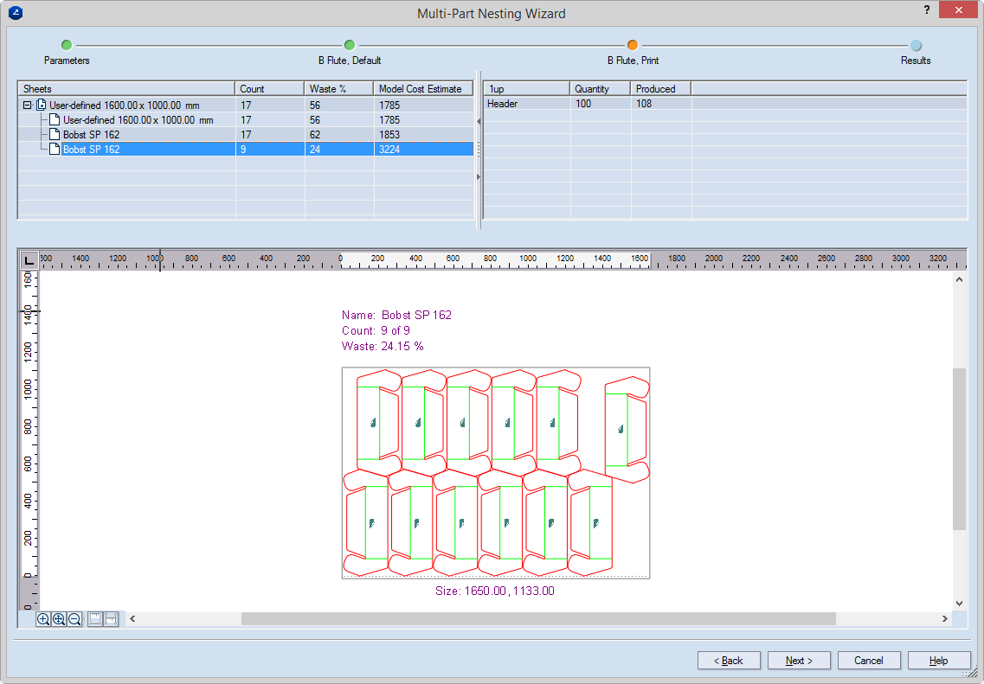
Task: Click the Next button
Action: click(799, 661)
